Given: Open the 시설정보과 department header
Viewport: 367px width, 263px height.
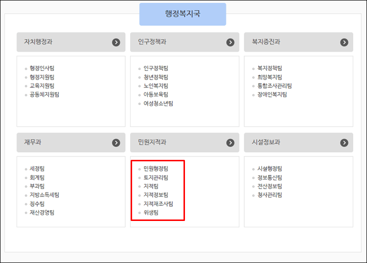Looking at the screenshot, I should point(298,143).
